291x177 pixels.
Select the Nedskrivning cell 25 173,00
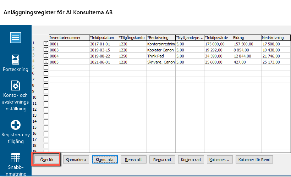click(276, 62)
